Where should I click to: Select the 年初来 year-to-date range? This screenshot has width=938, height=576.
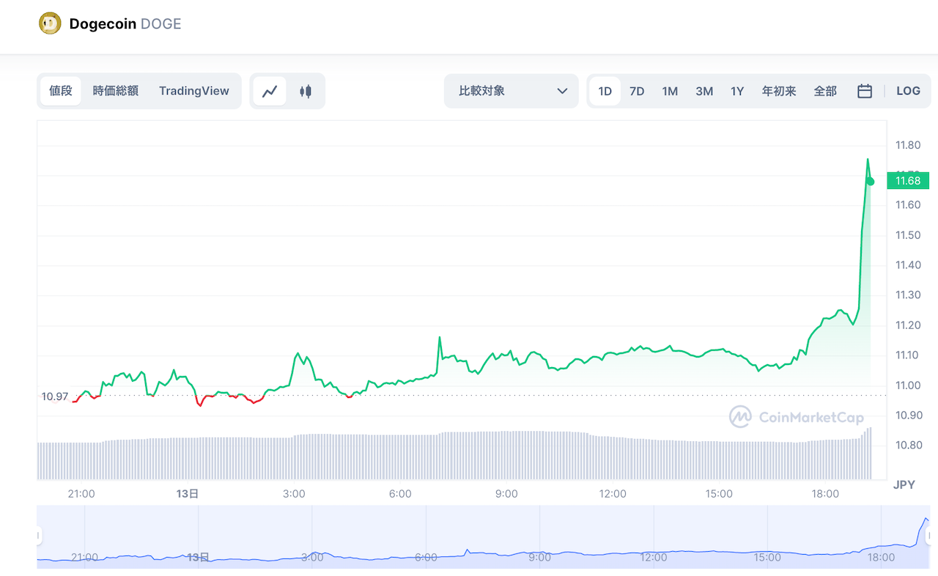(779, 91)
